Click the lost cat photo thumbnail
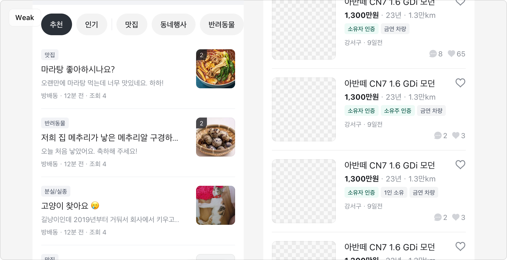Image resolution: width=507 pixels, height=260 pixels. click(x=216, y=205)
